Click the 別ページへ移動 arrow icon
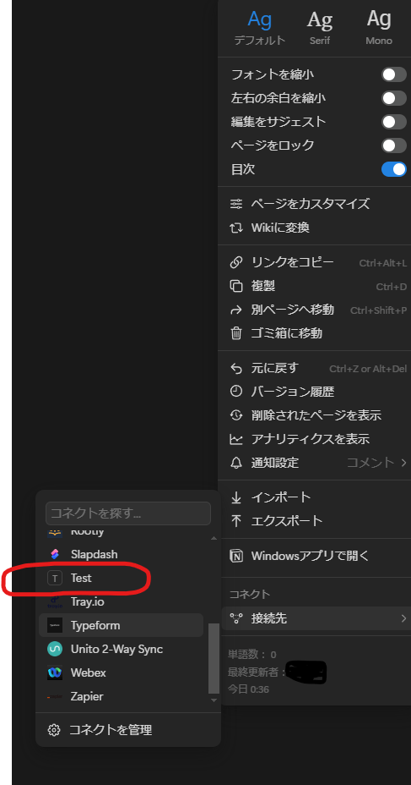 pyautogui.click(x=236, y=310)
